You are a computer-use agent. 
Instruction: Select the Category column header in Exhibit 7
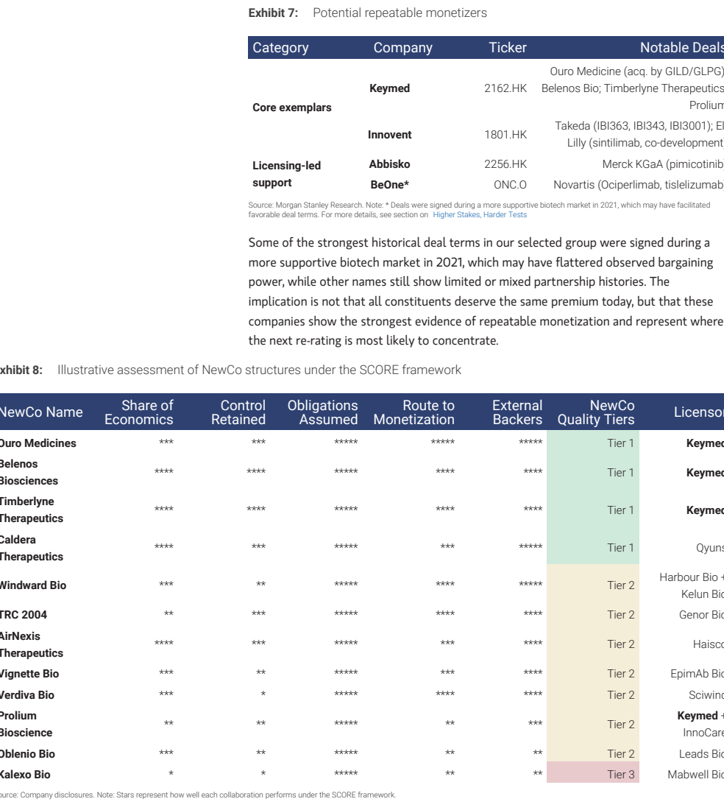[x=280, y=48]
